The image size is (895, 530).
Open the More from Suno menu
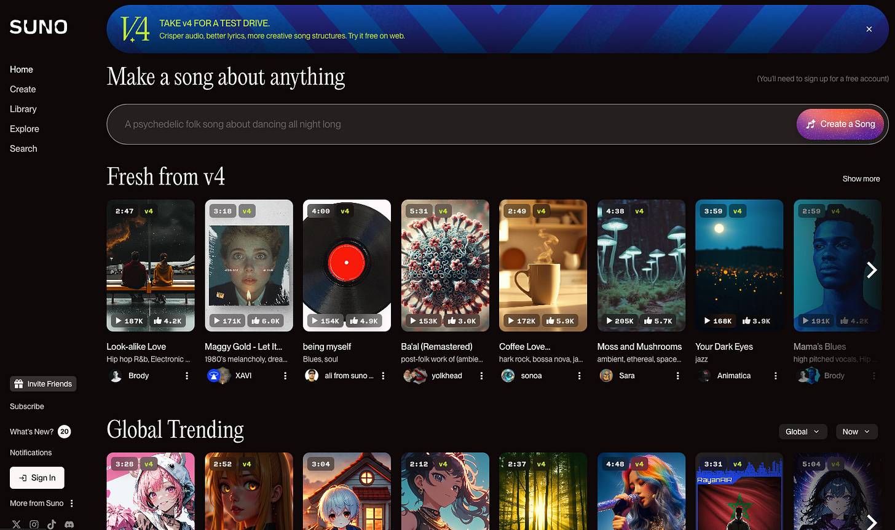[71, 503]
